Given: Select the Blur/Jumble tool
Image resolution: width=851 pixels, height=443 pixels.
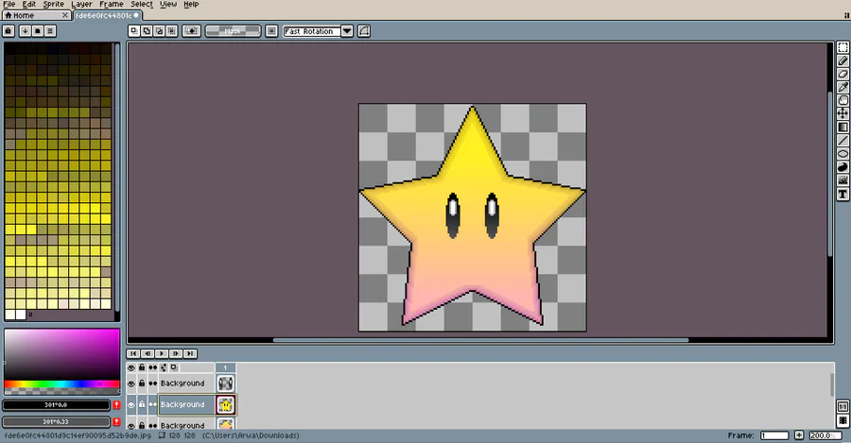Looking at the screenshot, I should (x=842, y=180).
